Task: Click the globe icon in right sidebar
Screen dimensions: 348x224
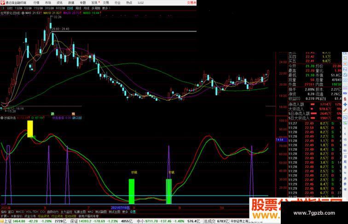Action: [345, 75]
